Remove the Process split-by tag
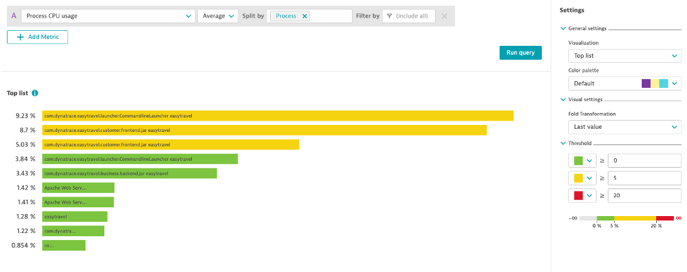This screenshot has width=687, height=272. (304, 16)
